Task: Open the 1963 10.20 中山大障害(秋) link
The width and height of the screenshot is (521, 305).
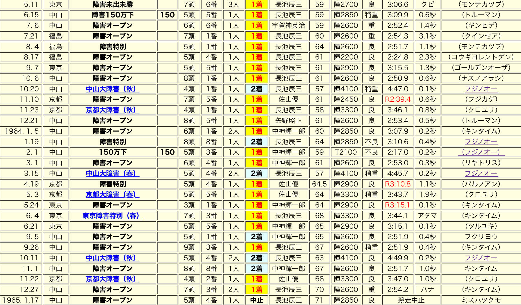Action: [x=112, y=89]
